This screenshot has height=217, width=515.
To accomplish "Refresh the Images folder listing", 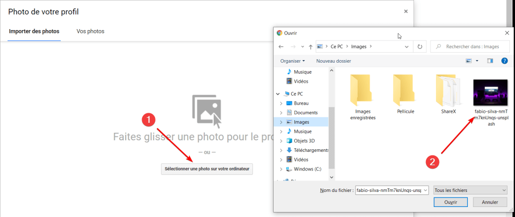I will (x=420, y=47).
